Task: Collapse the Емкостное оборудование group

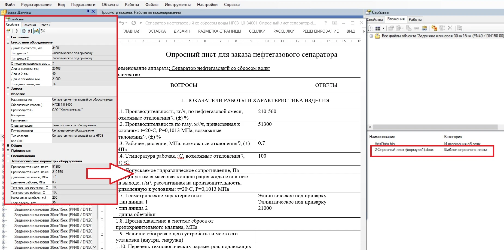Action: pyautogui.click(x=8, y=42)
